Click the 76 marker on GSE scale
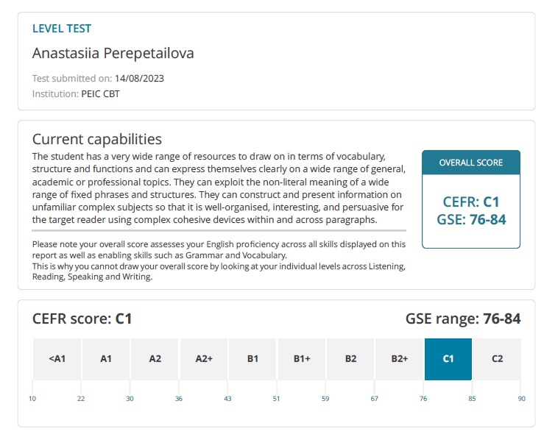This screenshot has height=434, width=544. 423,399
